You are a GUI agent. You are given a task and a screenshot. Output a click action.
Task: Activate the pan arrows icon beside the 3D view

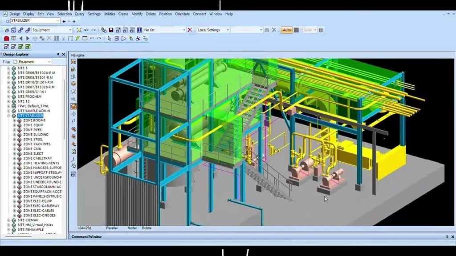pyautogui.click(x=74, y=114)
